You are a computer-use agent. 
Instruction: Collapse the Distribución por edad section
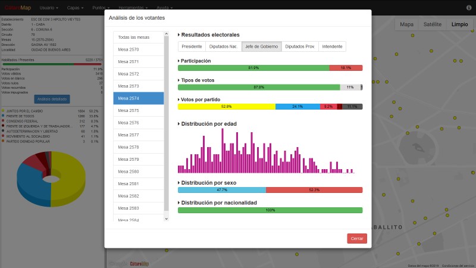coord(207,124)
